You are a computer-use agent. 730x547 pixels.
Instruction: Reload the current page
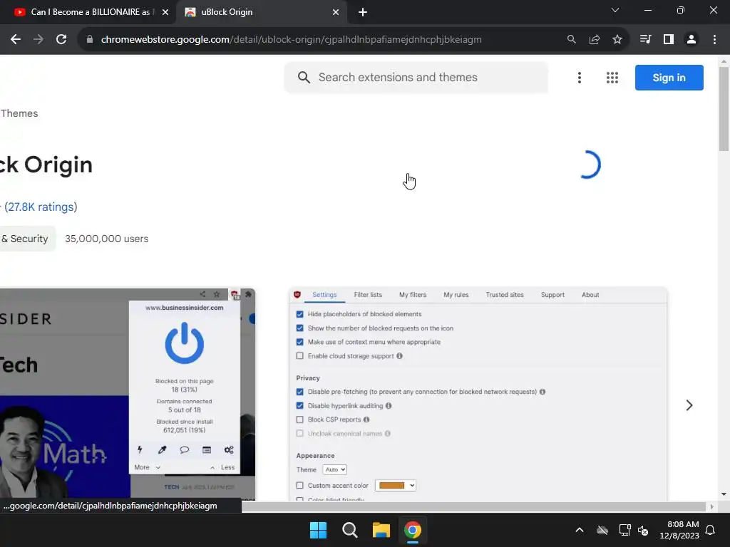click(61, 40)
